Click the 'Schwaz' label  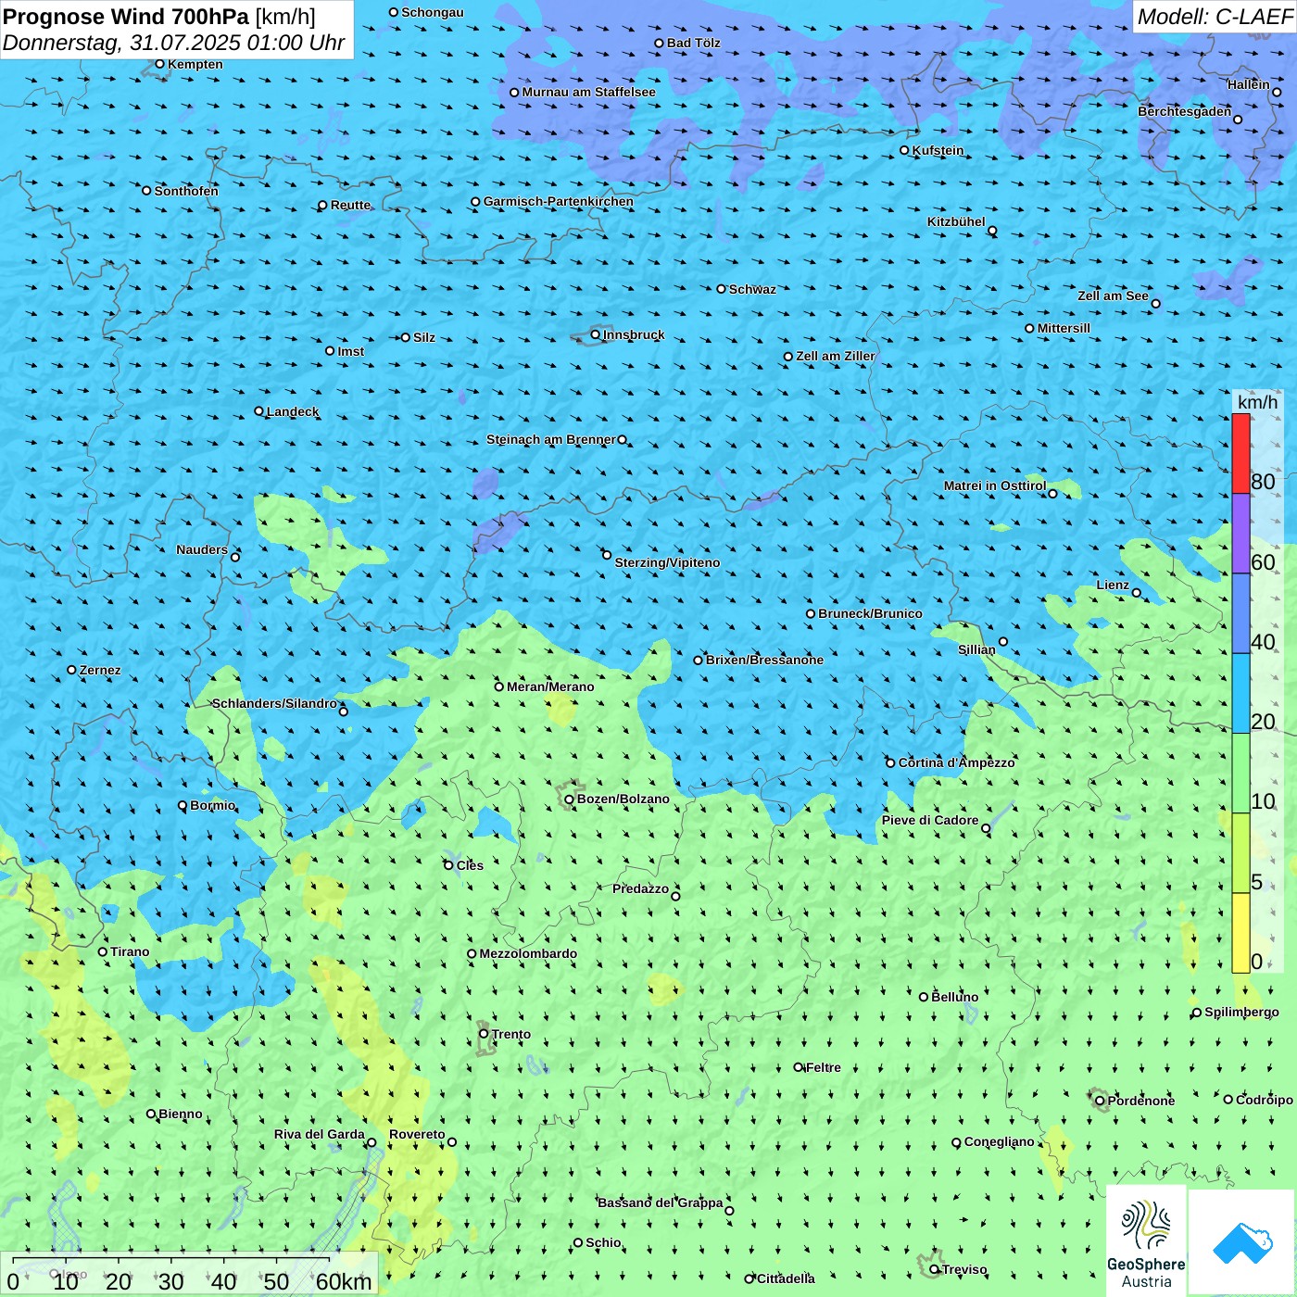pyautogui.click(x=752, y=289)
